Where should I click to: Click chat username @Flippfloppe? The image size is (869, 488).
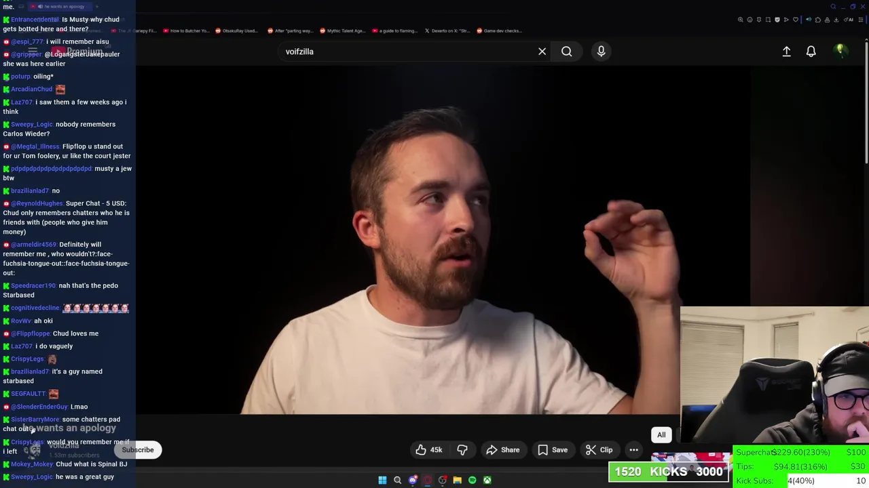(31, 333)
